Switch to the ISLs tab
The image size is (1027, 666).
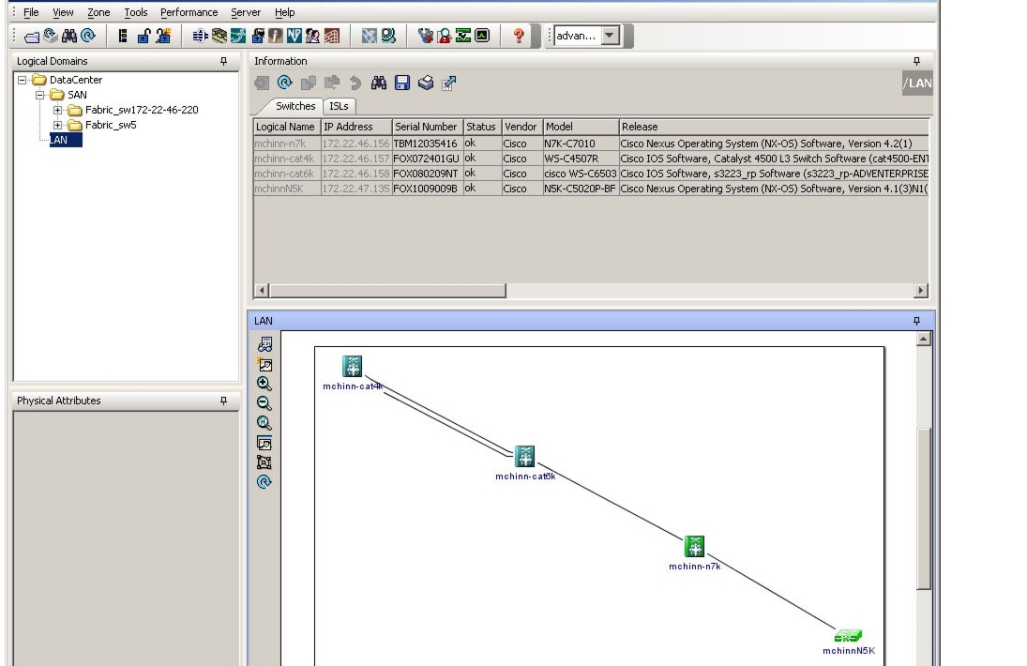click(x=339, y=106)
